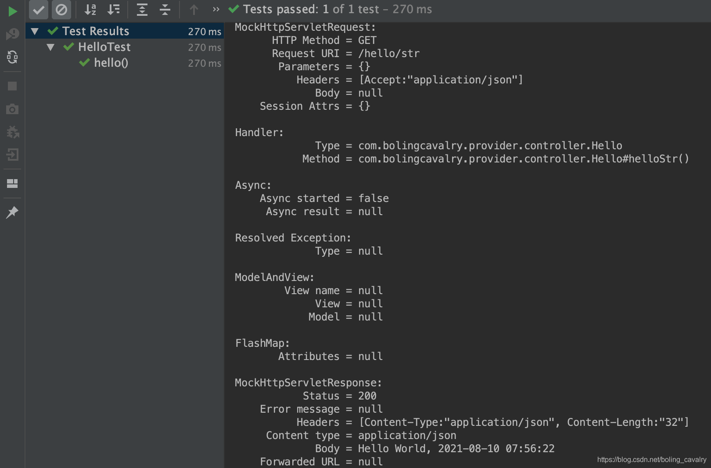The image size is (711, 468).
Task: Sort tests by duration
Action: [114, 10]
